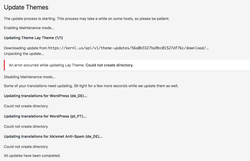The width and height of the screenshot is (250, 161).
Task: Click the red left border of error notice
Action: pos(4,65)
